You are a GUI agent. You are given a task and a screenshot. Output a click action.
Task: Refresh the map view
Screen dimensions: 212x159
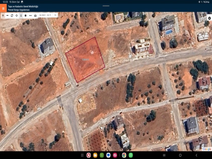(x=12, y=15)
